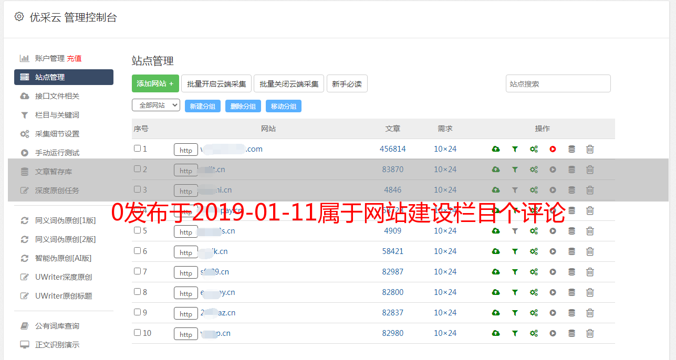Tick the checkbox for site 8

point(137,292)
